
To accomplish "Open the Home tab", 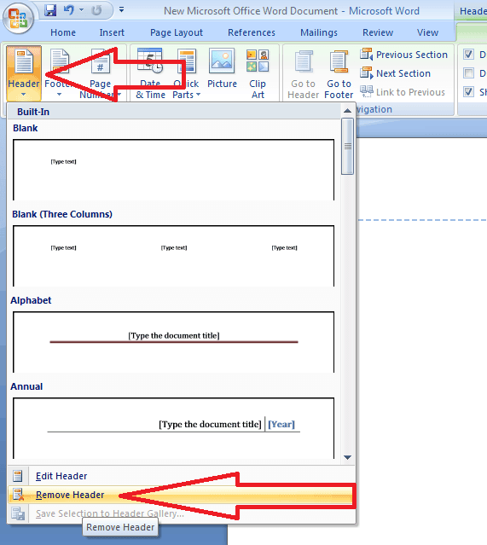I will [x=63, y=32].
